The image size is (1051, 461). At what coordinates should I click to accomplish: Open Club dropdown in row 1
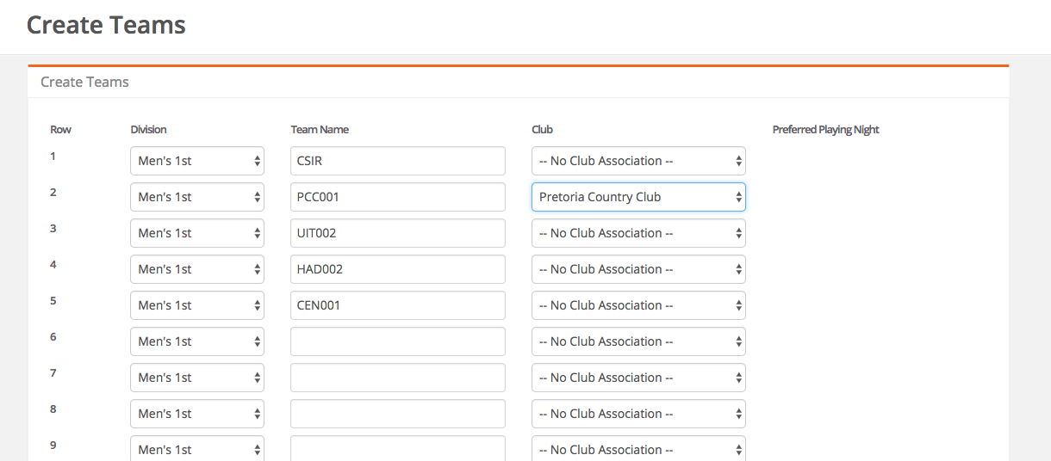[x=638, y=161]
